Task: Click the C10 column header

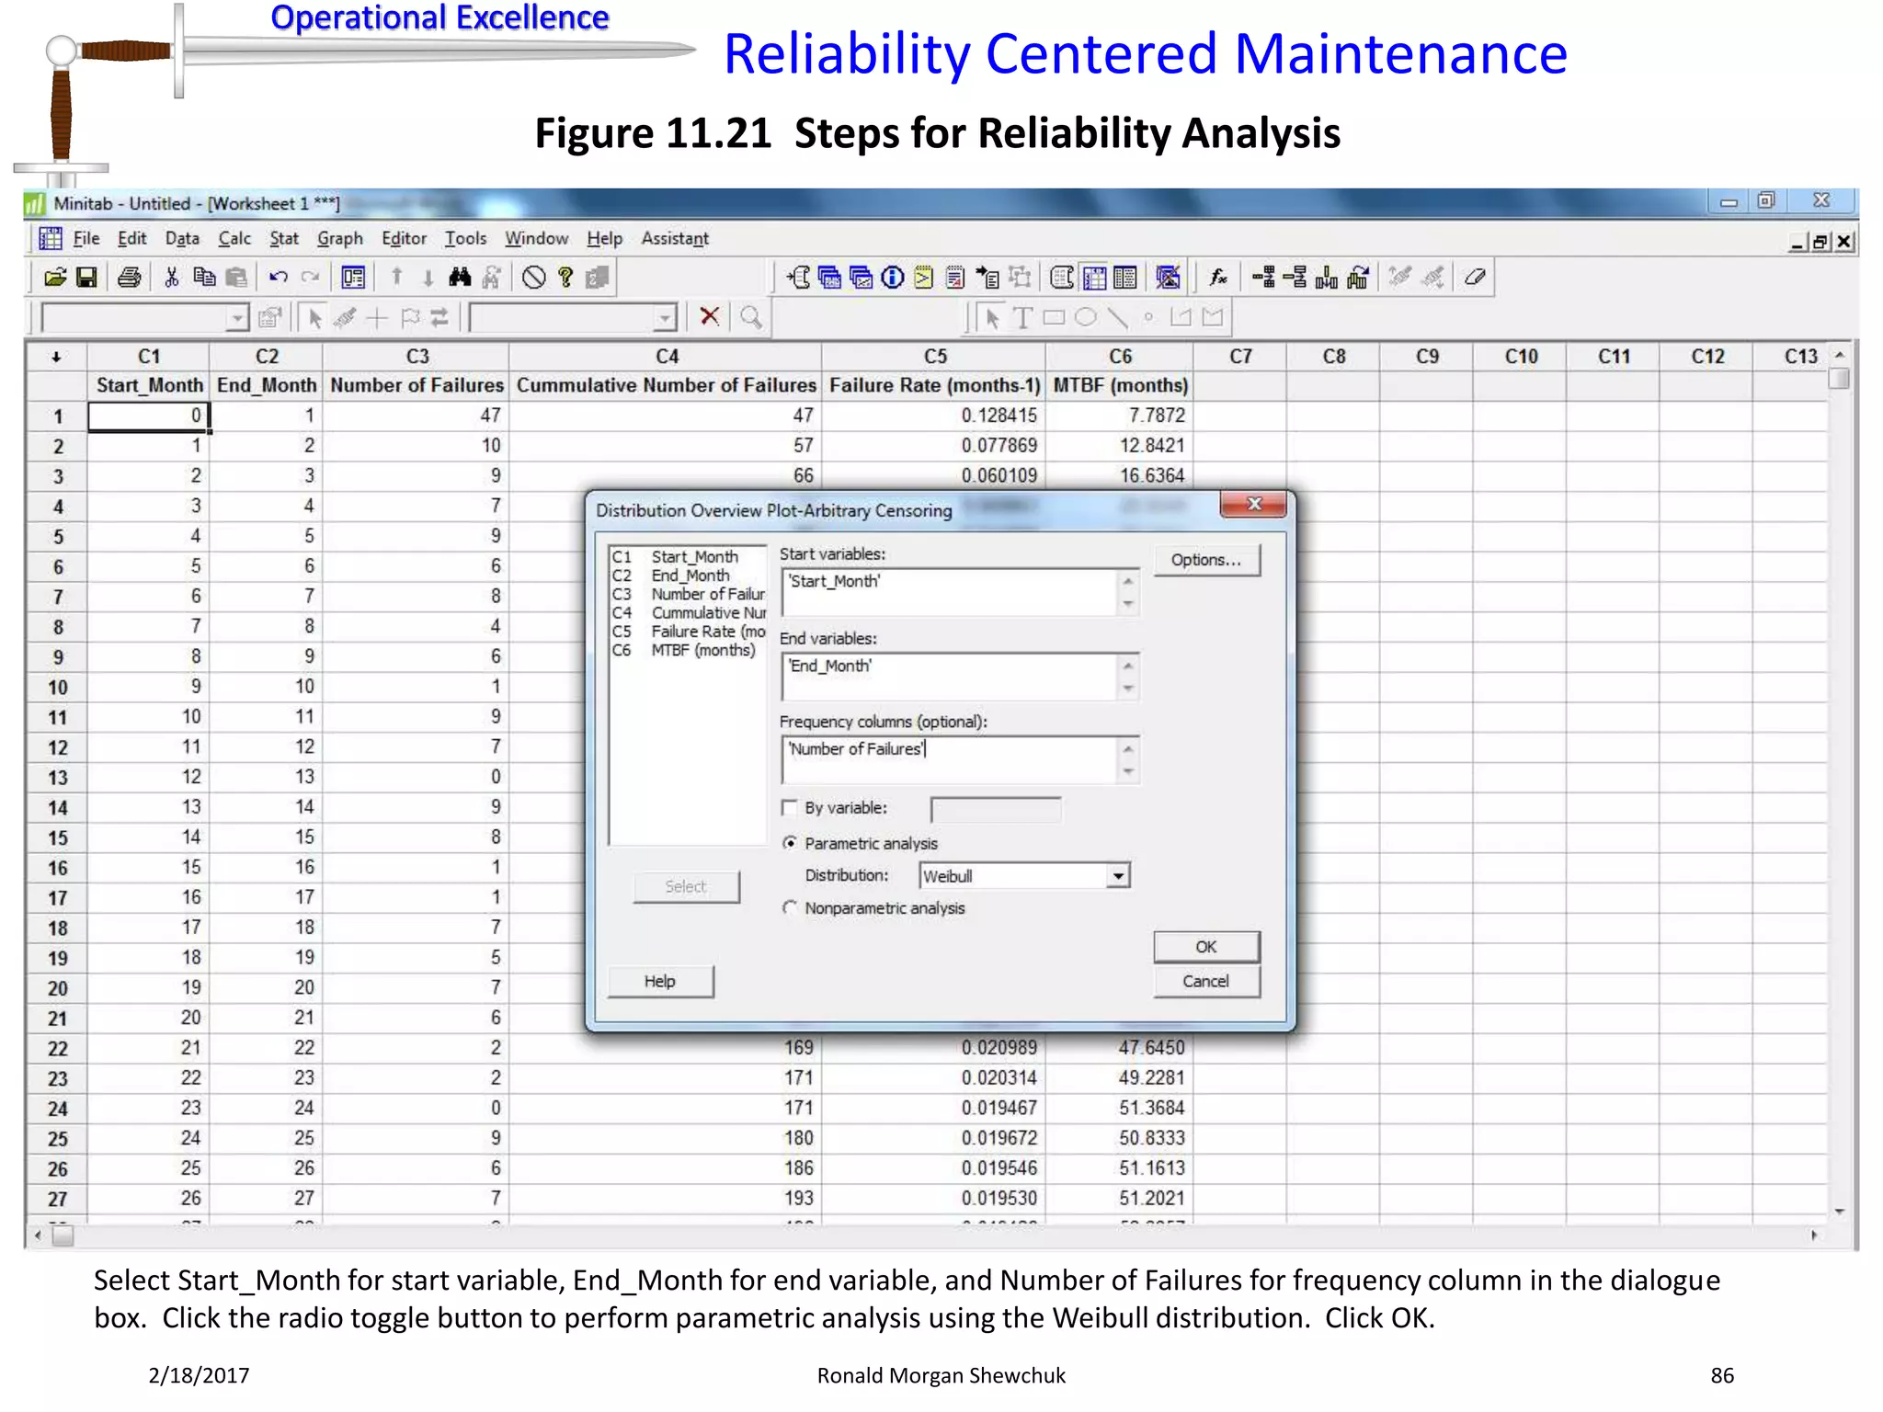Action: (x=1521, y=357)
